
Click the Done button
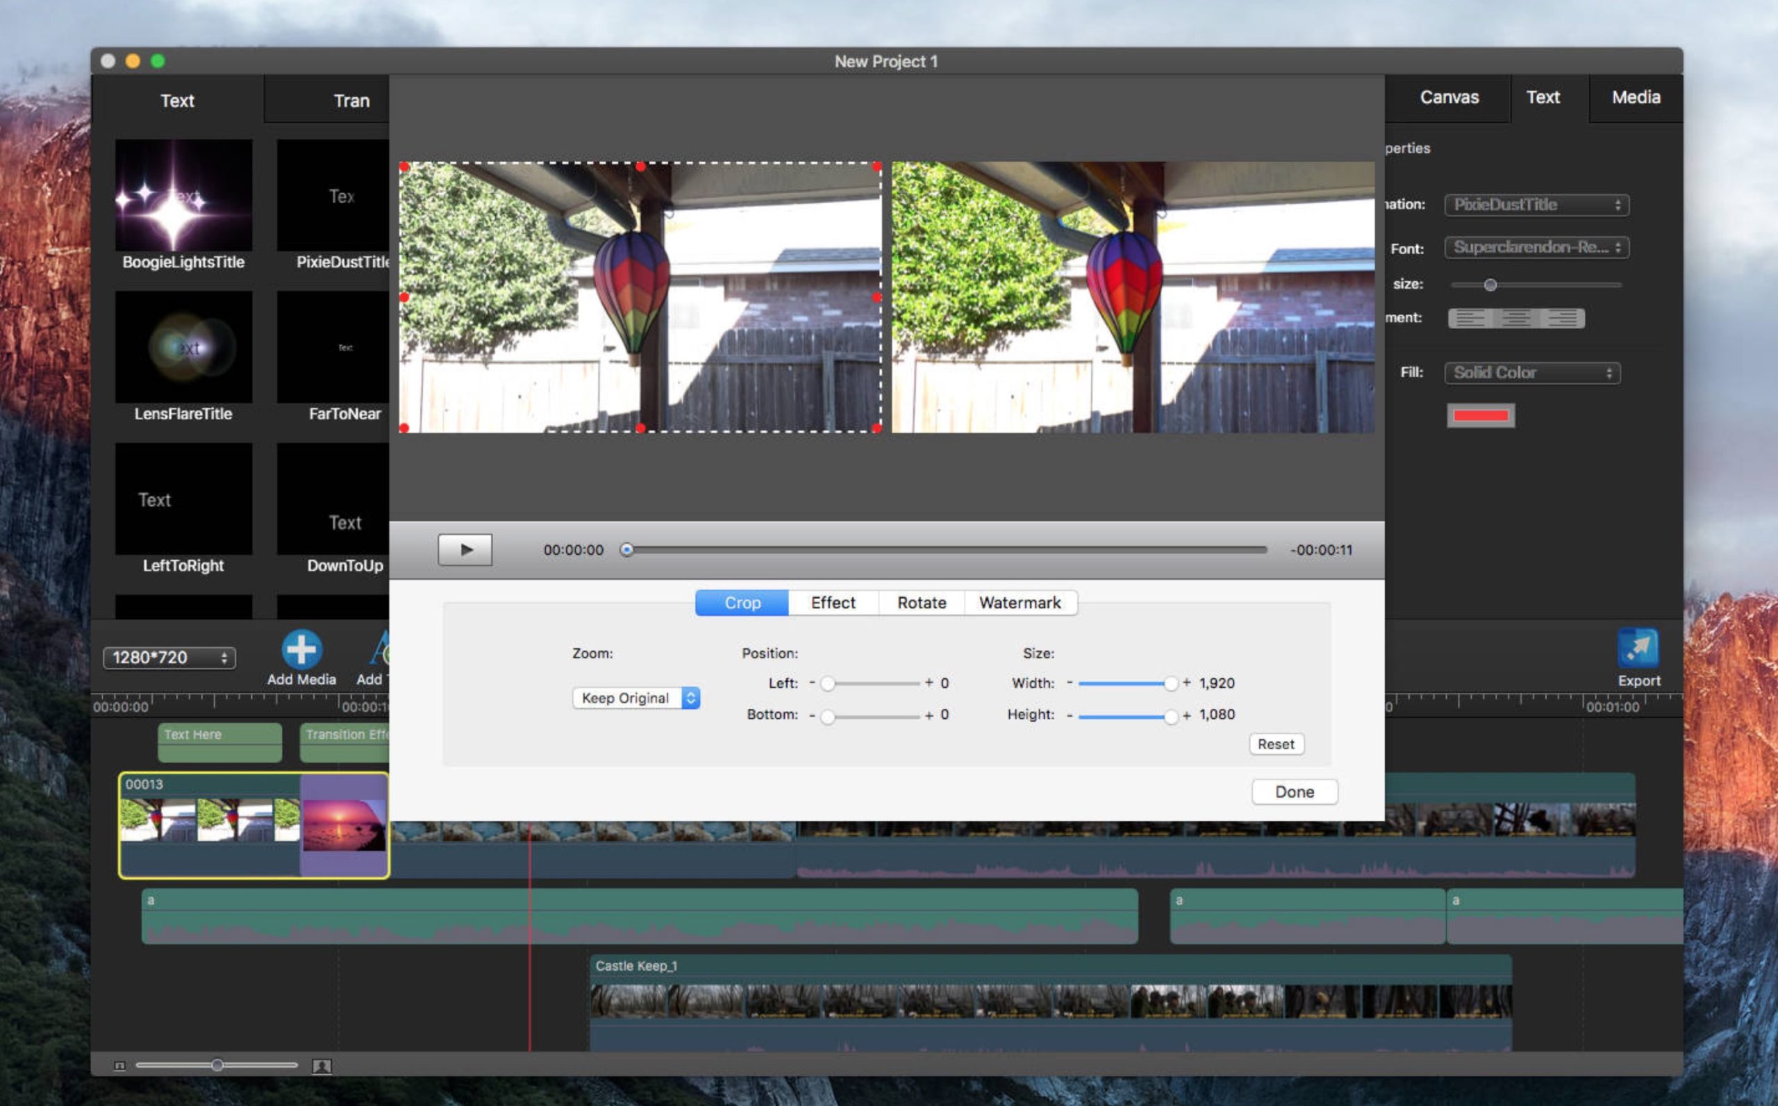tap(1294, 791)
